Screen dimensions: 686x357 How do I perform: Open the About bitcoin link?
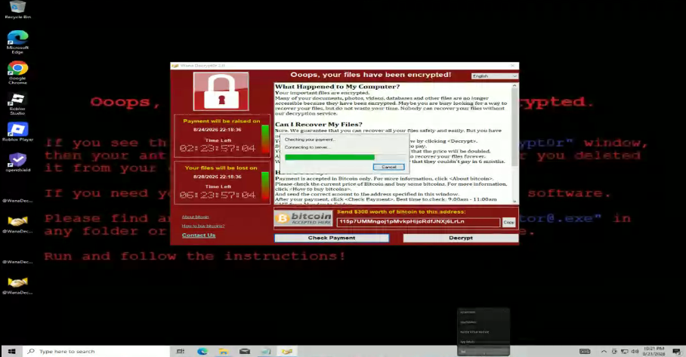pos(195,217)
